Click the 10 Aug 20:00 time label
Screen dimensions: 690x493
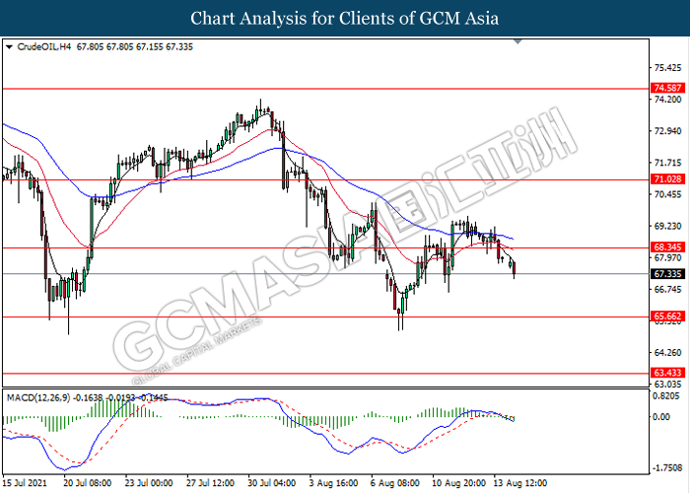pyautogui.click(x=458, y=483)
